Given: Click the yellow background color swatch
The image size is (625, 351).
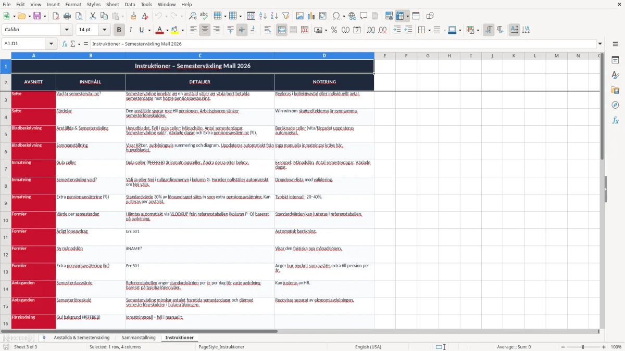Looking at the screenshot, I should tap(174, 30).
